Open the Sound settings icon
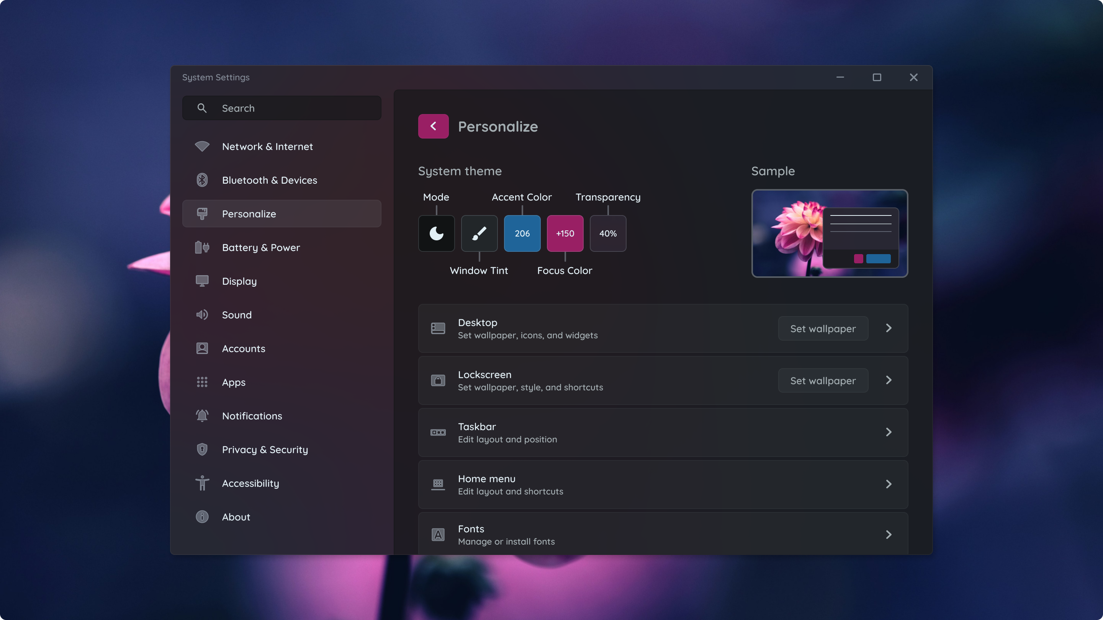 pyautogui.click(x=202, y=315)
